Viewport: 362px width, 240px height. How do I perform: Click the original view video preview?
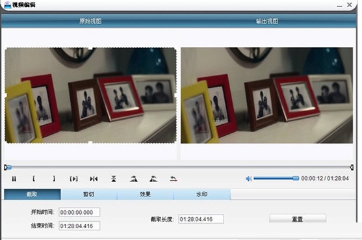(x=90, y=96)
